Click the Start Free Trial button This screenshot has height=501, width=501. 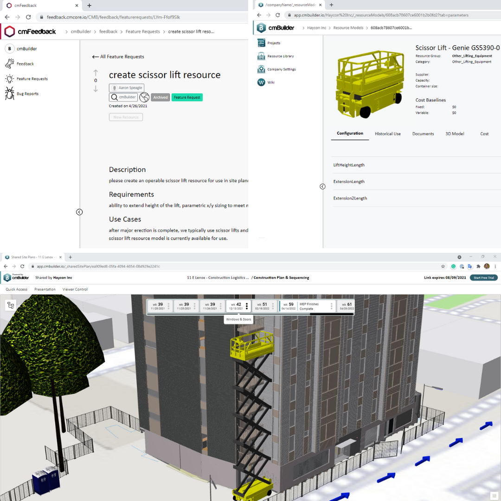click(484, 278)
